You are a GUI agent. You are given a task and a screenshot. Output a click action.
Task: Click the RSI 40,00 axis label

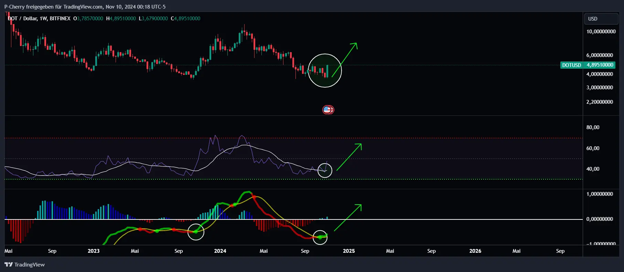coord(593,169)
